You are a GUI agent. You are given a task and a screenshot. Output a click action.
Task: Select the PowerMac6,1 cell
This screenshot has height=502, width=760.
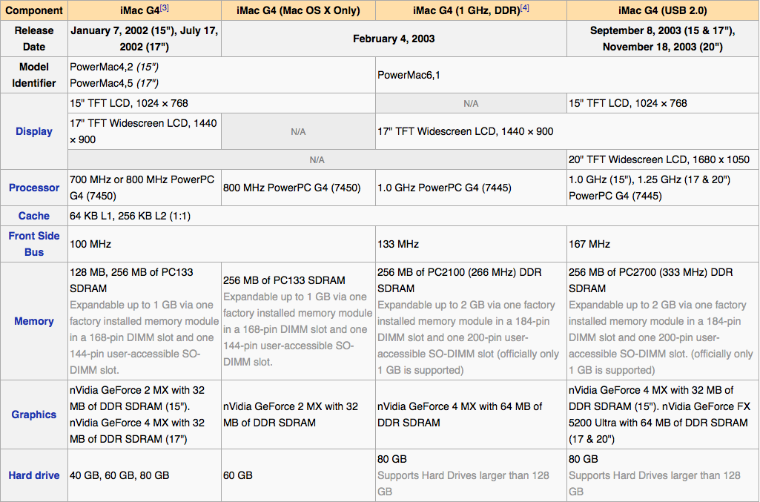(567, 75)
